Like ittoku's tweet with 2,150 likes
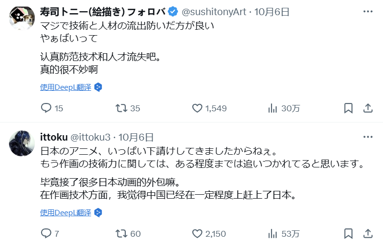Image resolution: width=383 pixels, height=246 pixels. (x=198, y=233)
